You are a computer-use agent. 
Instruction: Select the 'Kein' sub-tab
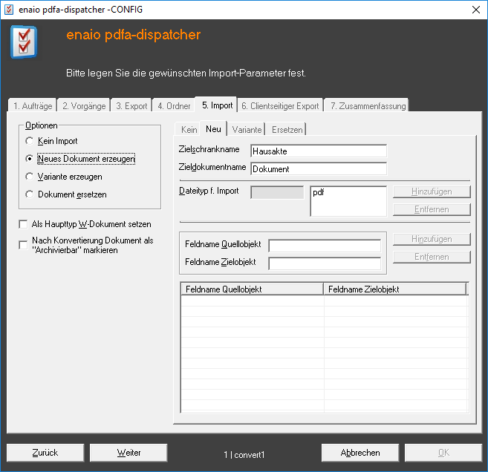click(189, 130)
